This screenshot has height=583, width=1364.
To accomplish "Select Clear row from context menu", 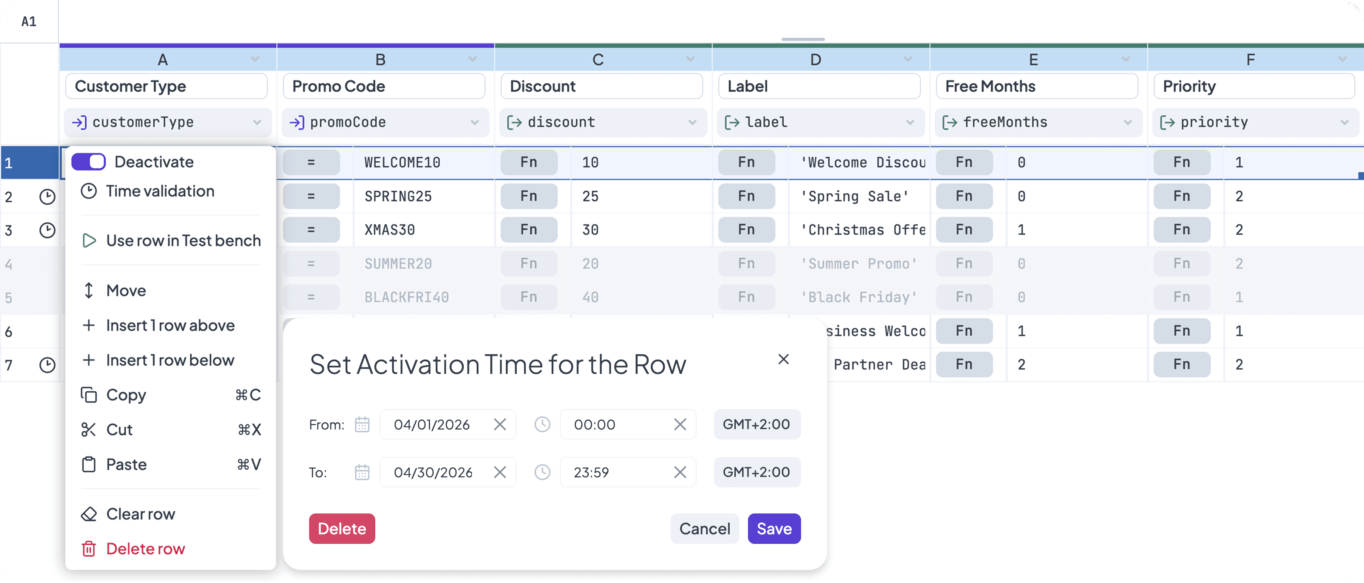I will 140,514.
